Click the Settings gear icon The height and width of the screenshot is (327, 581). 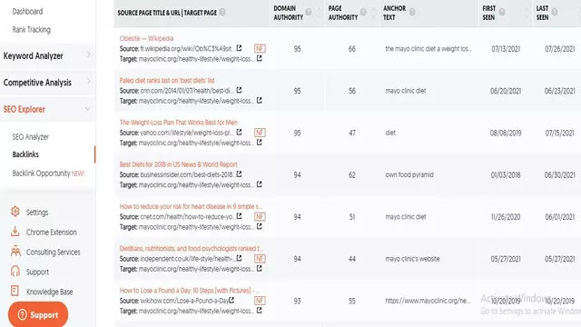pos(15,212)
